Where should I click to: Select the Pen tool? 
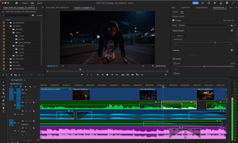pyautogui.click(x=3, y=100)
